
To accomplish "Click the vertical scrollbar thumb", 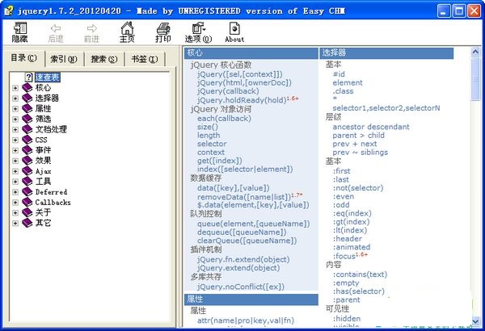I will pyautogui.click(x=476, y=79).
